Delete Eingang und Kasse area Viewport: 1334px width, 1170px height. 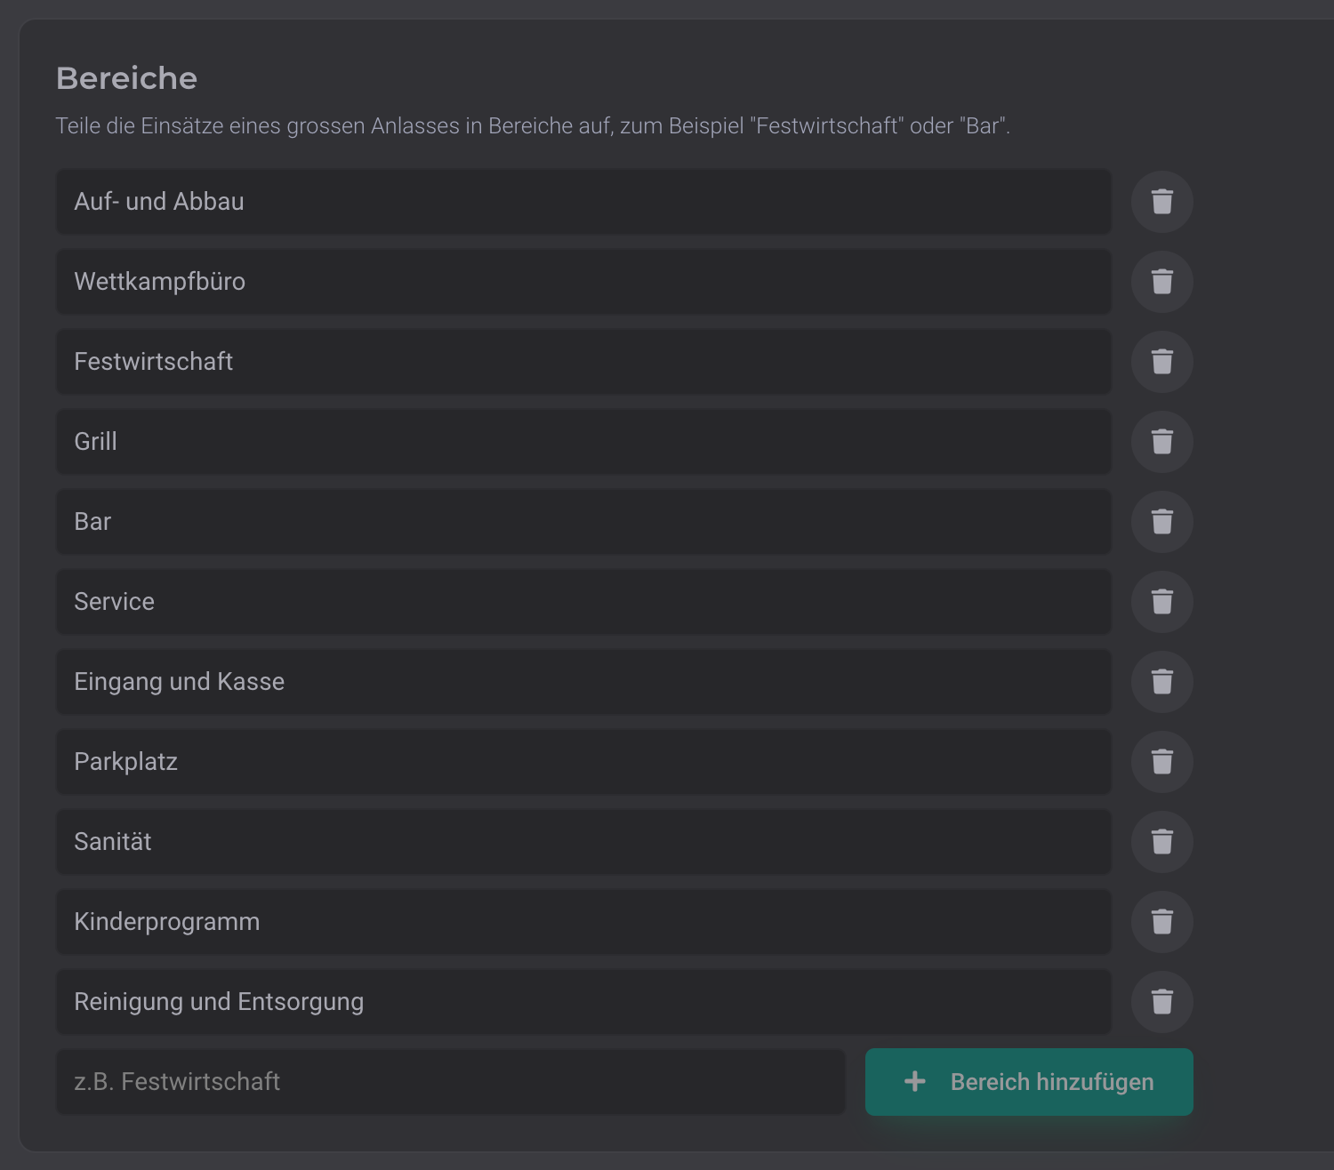click(1161, 682)
